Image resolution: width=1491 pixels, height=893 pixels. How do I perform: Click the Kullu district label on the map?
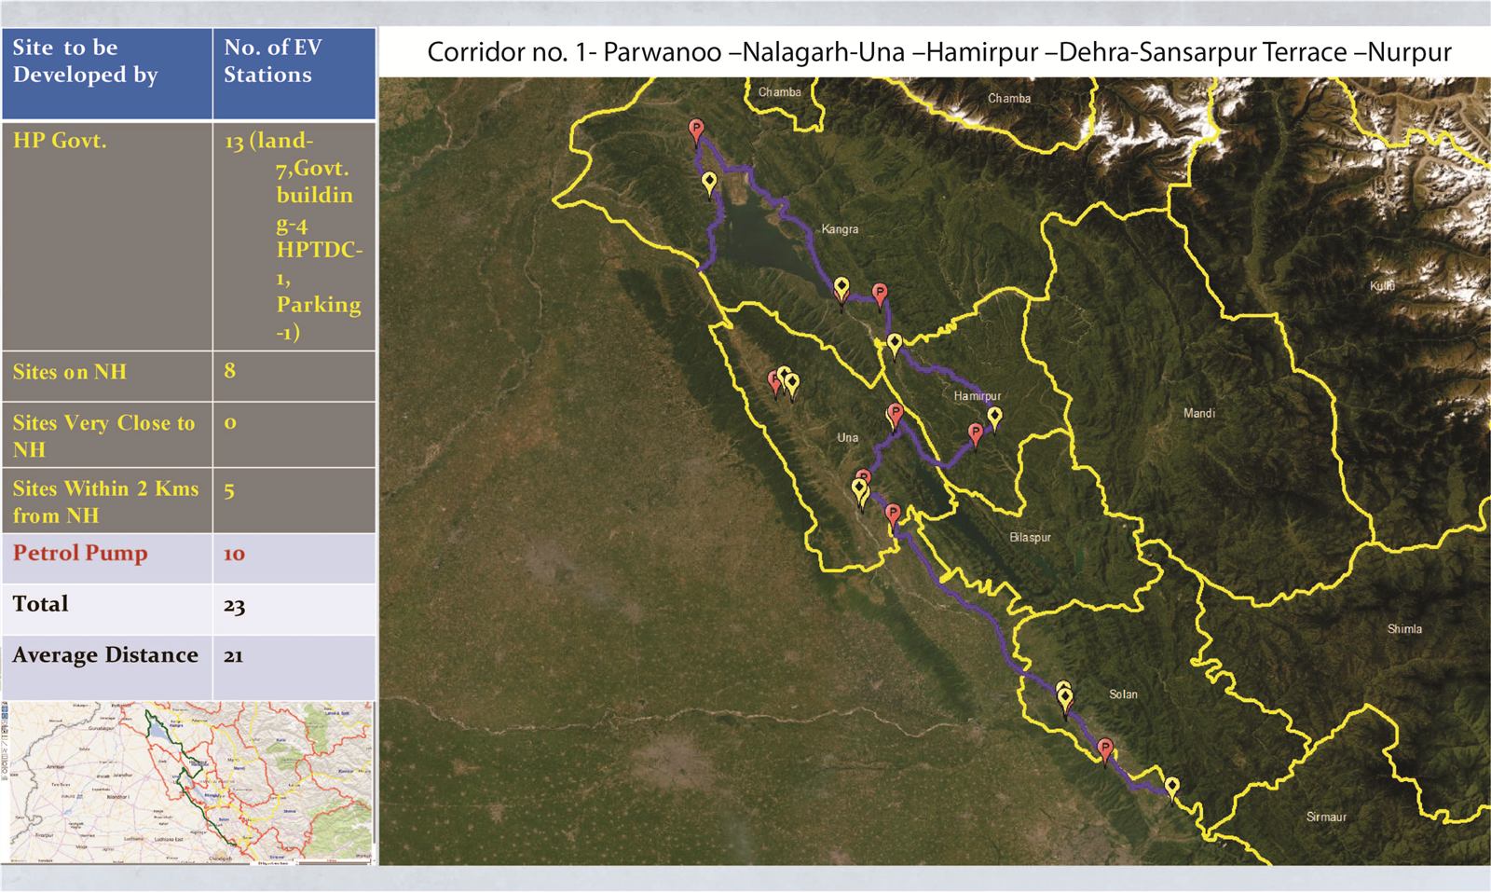pos(1382,286)
